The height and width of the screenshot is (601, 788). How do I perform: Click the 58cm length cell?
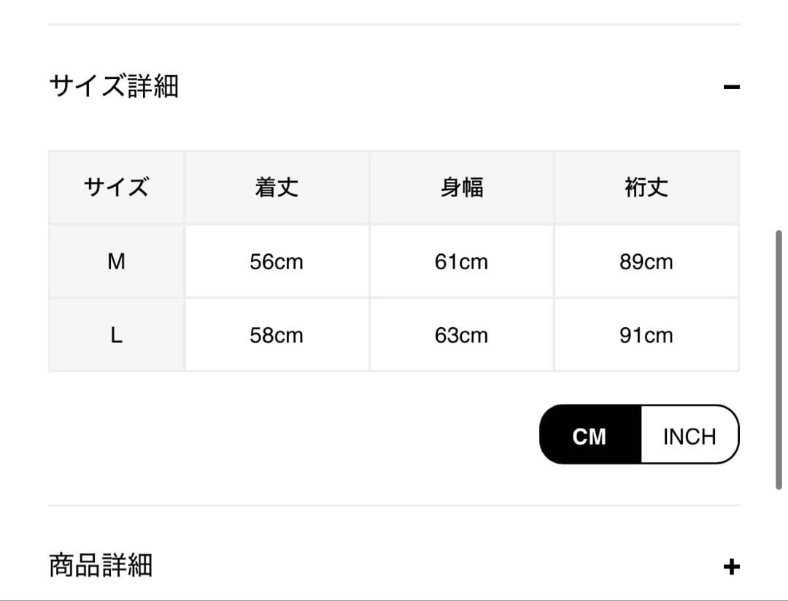click(277, 335)
